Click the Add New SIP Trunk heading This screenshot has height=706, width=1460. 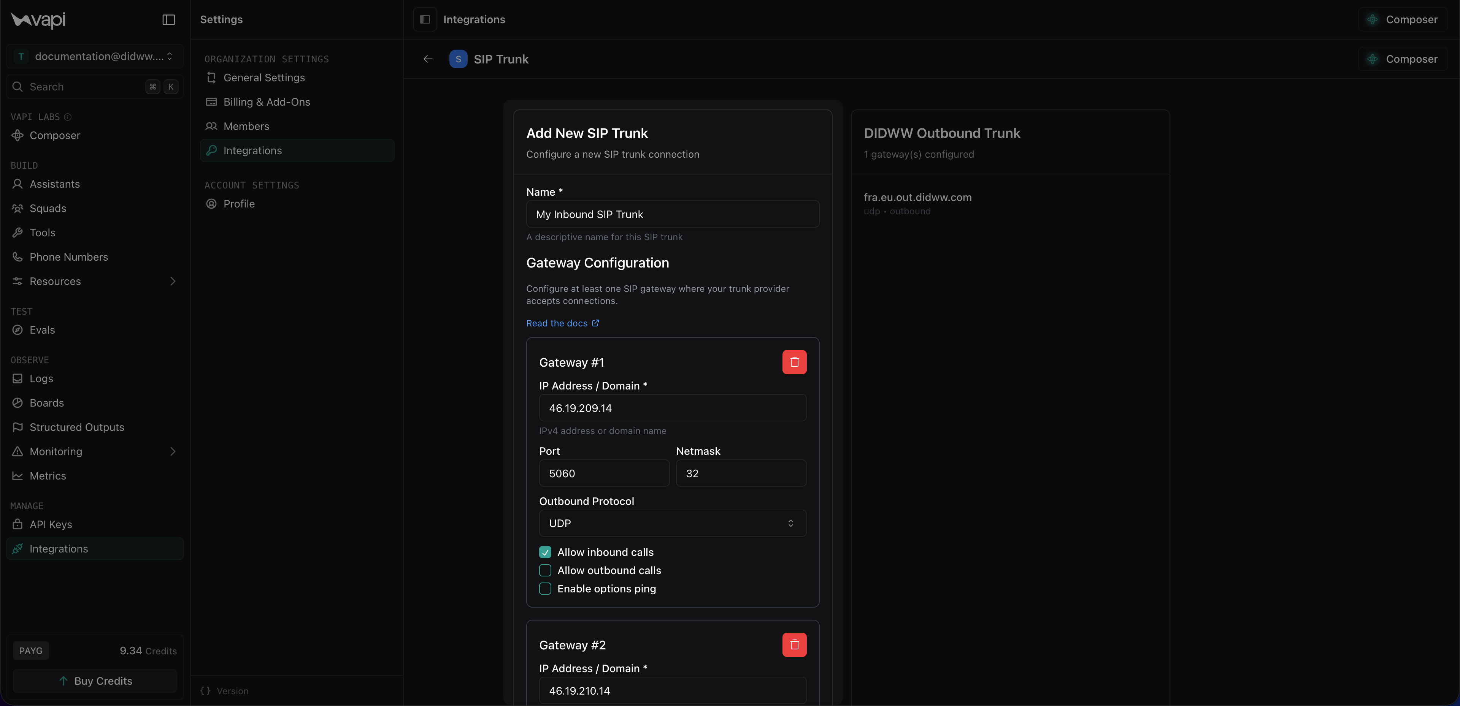(x=587, y=133)
